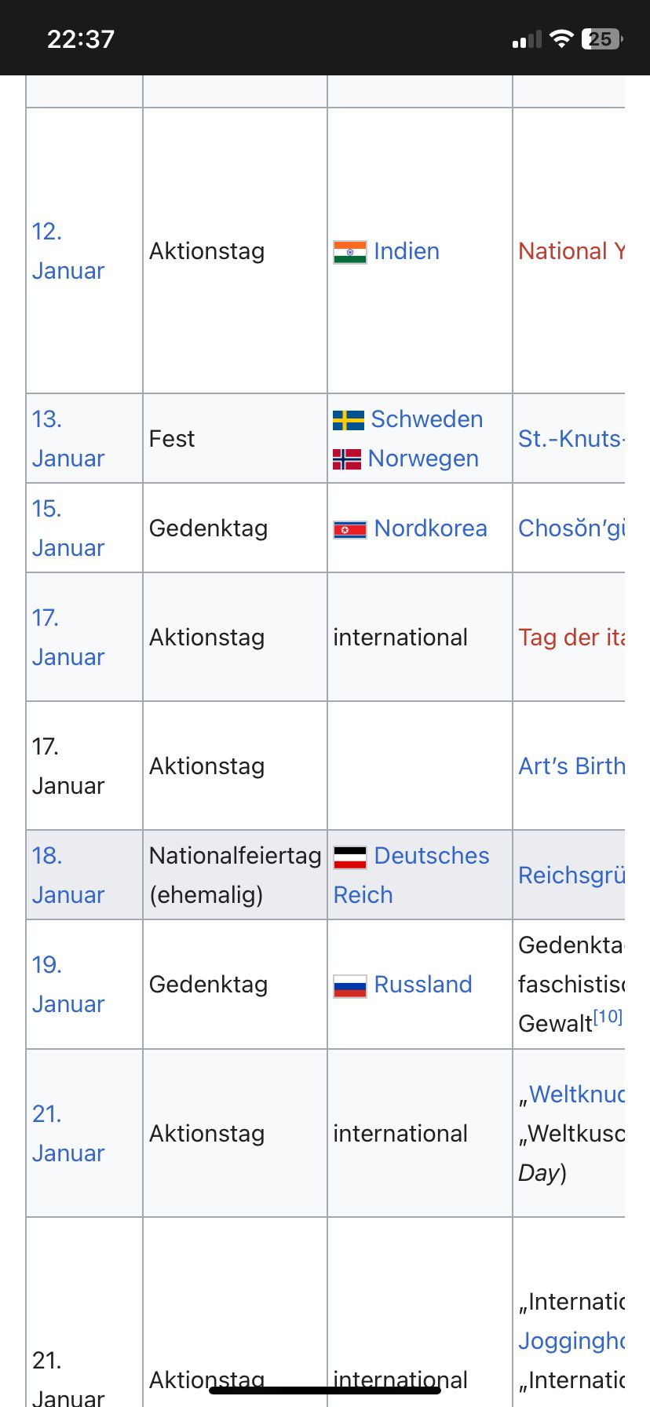Screen dimensions: 650x1407
Task: Open footnote reference 10
Action: click(608, 1018)
